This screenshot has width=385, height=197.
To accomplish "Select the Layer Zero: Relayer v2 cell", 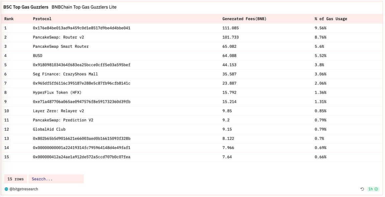I will click(x=58, y=111).
